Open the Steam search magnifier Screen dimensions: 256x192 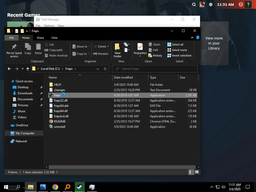(194, 4)
